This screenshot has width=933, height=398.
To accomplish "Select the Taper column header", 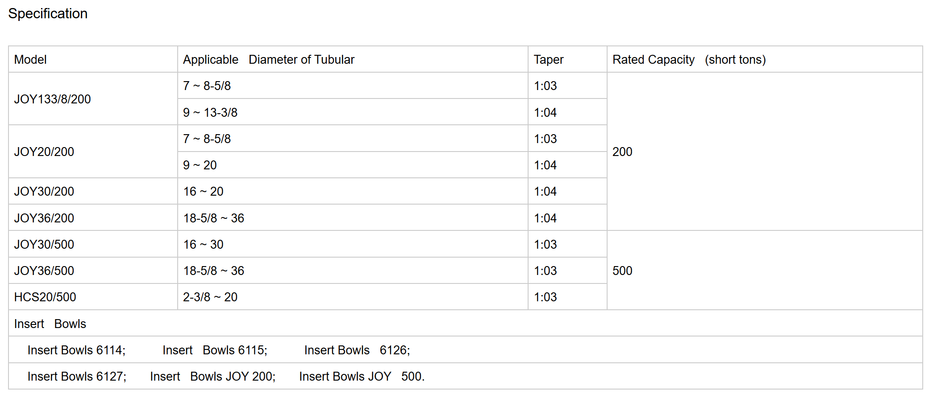I will (548, 60).
